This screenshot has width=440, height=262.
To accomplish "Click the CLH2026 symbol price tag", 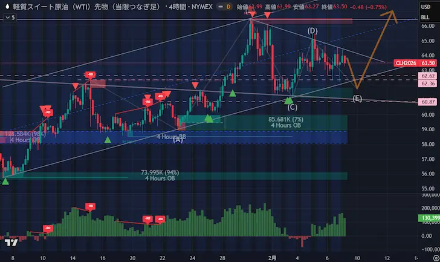I will point(405,62).
